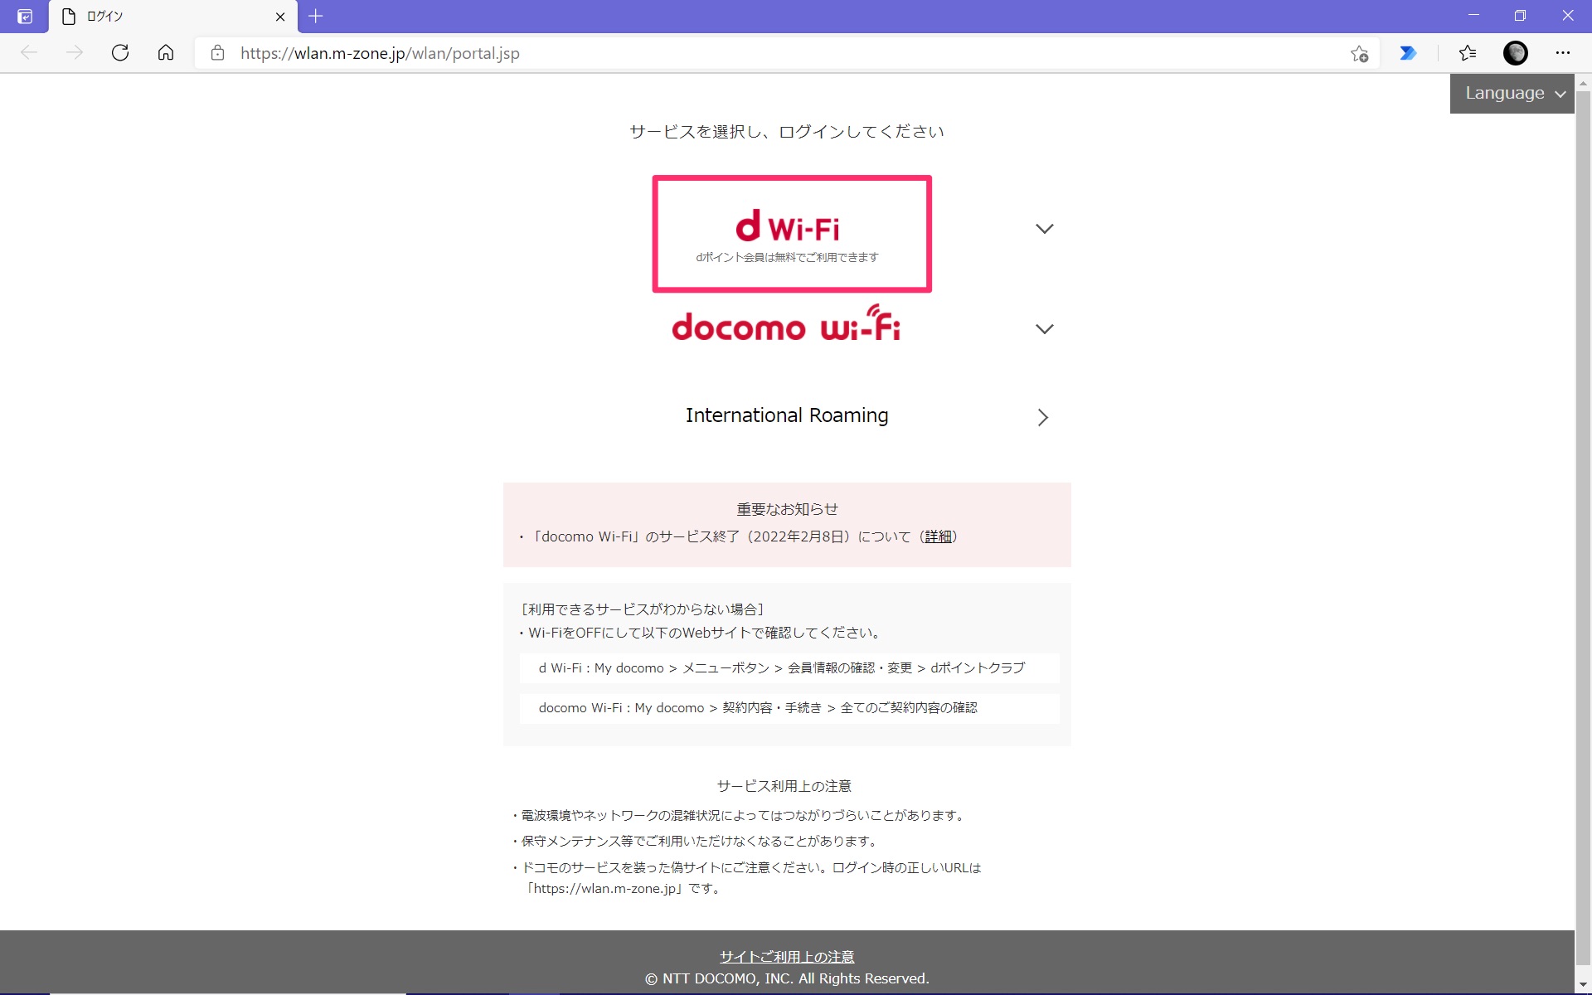
Task: Click the browser Back arrow
Action: 29,53
